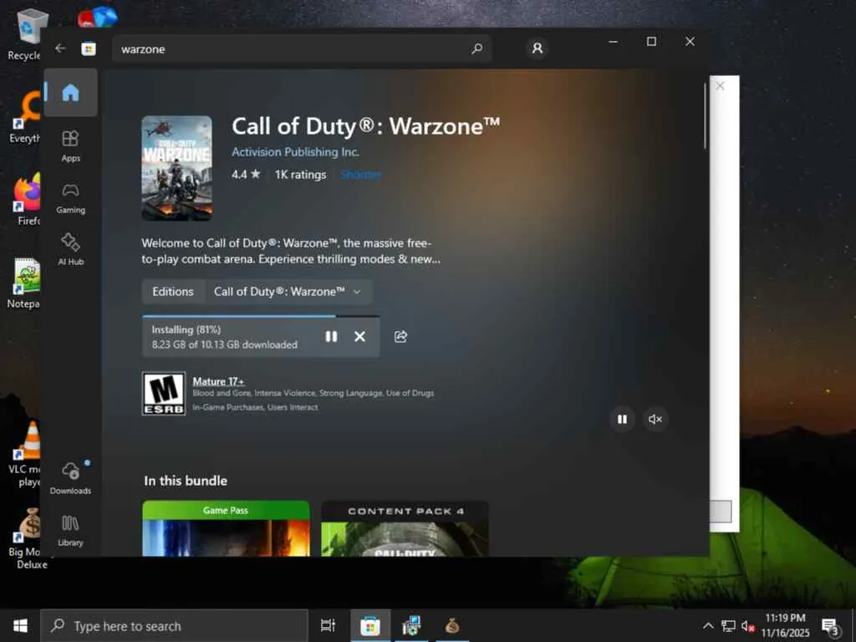856x642 pixels.
Task: Click the Shooter category link
Action: click(x=360, y=175)
